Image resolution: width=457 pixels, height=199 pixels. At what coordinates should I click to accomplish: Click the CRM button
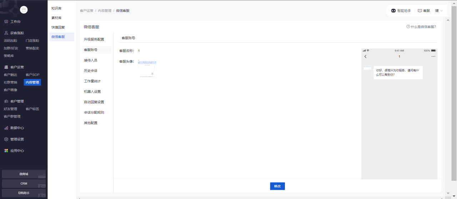click(x=24, y=184)
